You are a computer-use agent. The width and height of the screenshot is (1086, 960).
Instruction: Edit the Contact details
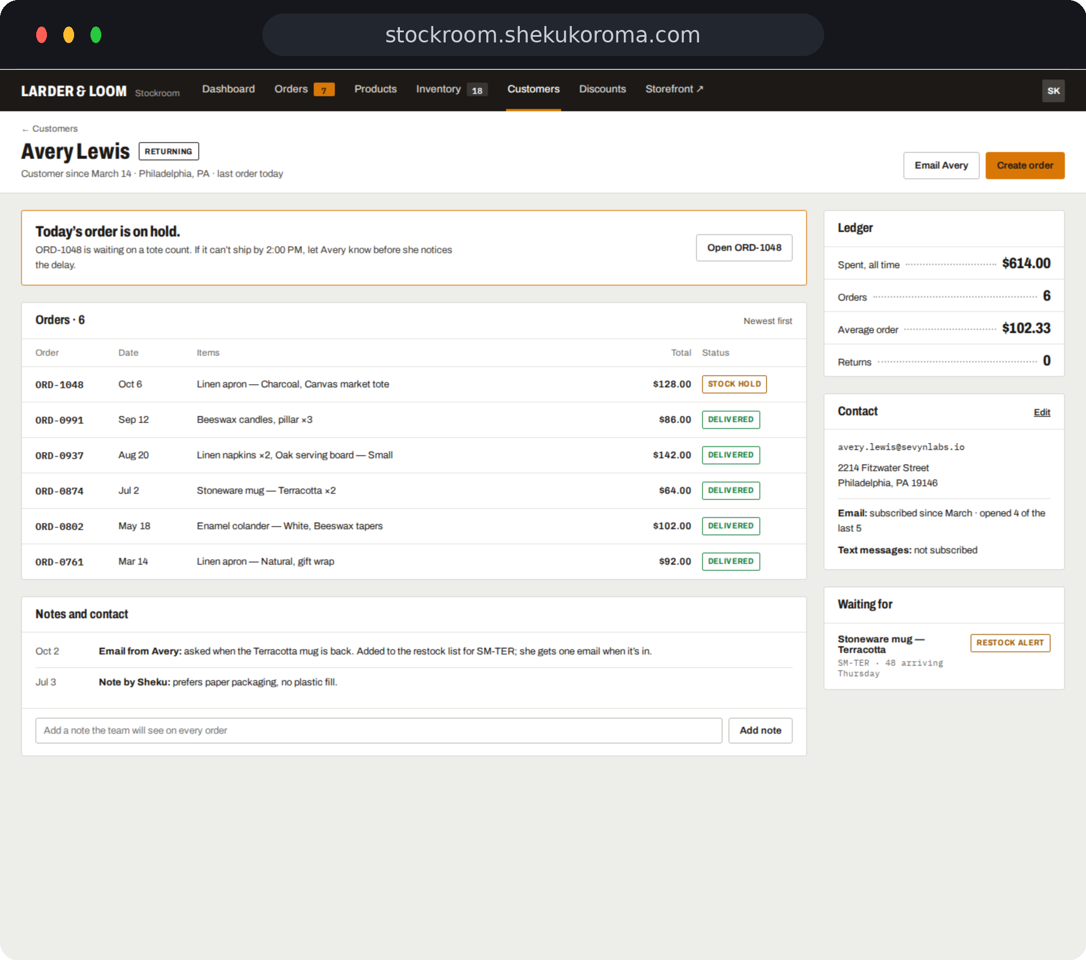pos(1042,412)
